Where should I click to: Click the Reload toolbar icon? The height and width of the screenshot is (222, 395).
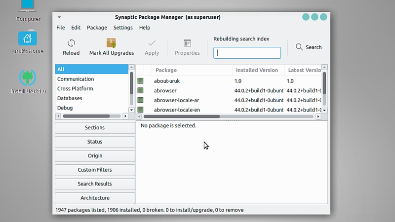71,43
